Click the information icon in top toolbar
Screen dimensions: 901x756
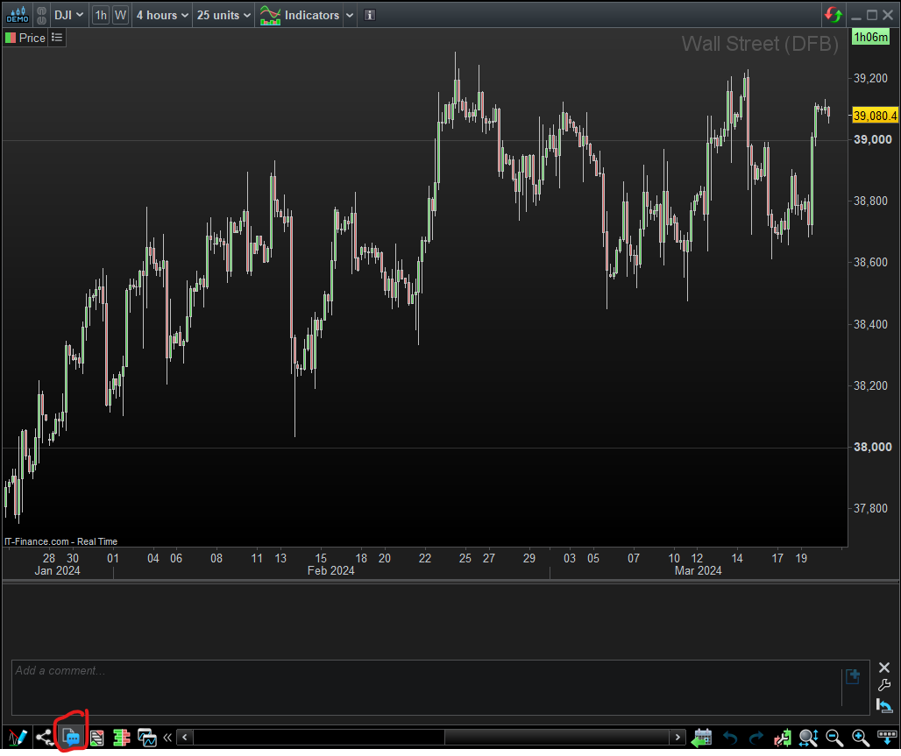[x=370, y=16]
